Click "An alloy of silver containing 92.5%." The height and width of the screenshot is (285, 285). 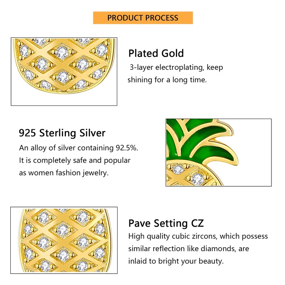tap(78, 148)
